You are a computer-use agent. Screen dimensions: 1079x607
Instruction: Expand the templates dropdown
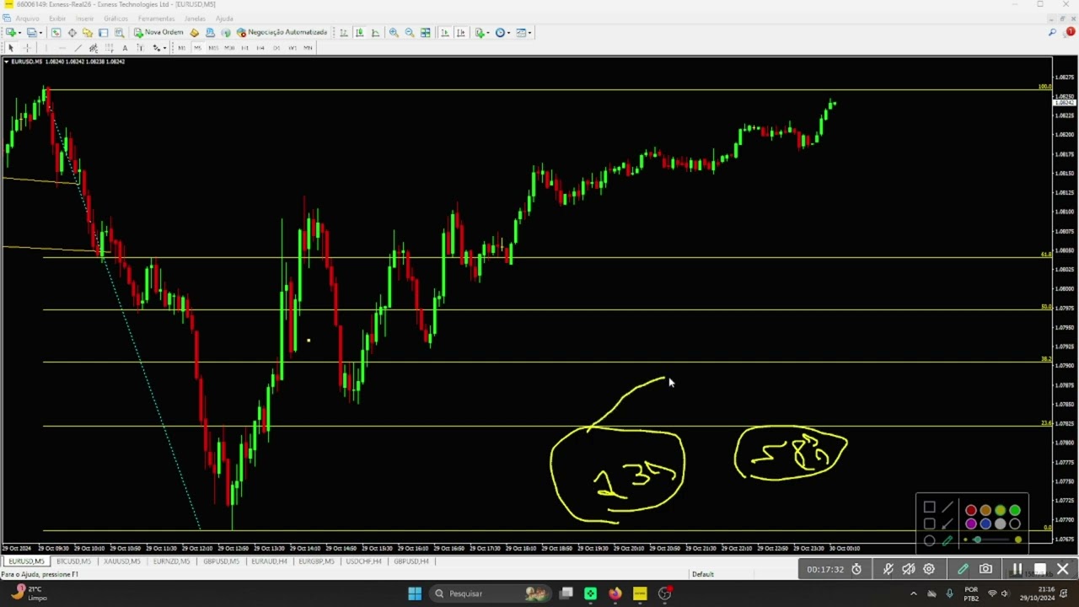[x=530, y=32]
